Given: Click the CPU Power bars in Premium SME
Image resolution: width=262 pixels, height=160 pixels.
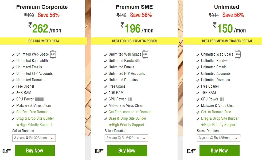Looking at the screenshot, I should click(130, 99).
